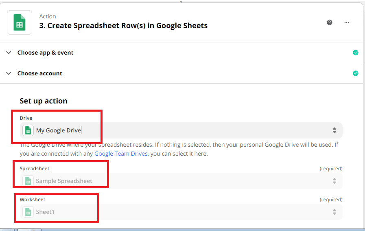Open Drive dropdown using its arrow control

click(x=334, y=130)
